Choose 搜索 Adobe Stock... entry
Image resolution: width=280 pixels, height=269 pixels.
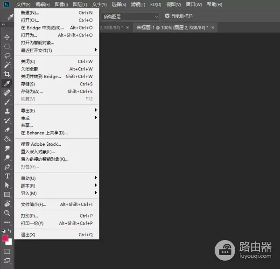pyautogui.click(x=56, y=144)
